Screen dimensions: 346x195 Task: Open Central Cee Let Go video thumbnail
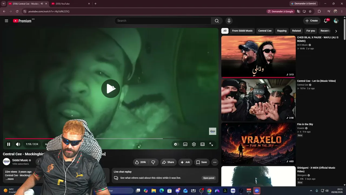pos(258,100)
